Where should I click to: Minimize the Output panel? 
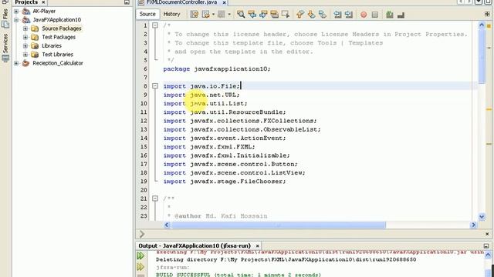486,246
